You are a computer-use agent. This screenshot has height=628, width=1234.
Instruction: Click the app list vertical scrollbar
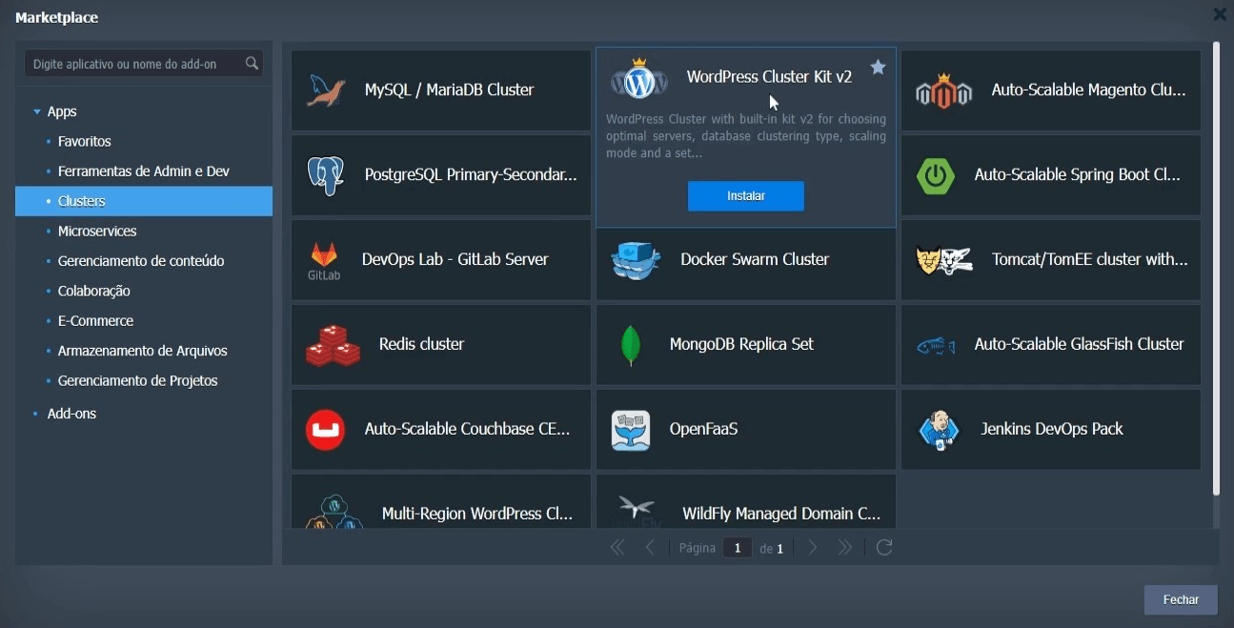1216,269
